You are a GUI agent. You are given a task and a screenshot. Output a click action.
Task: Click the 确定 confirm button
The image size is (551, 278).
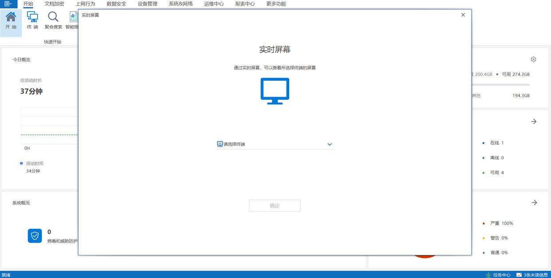[275, 206]
